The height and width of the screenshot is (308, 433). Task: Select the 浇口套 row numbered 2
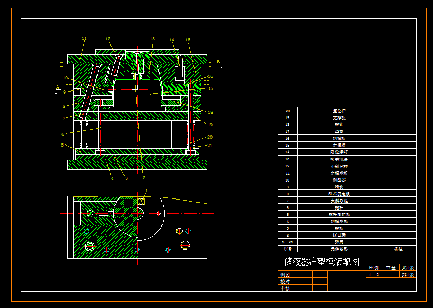(341, 235)
